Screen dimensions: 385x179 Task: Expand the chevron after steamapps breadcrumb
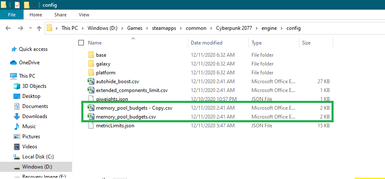(x=181, y=28)
